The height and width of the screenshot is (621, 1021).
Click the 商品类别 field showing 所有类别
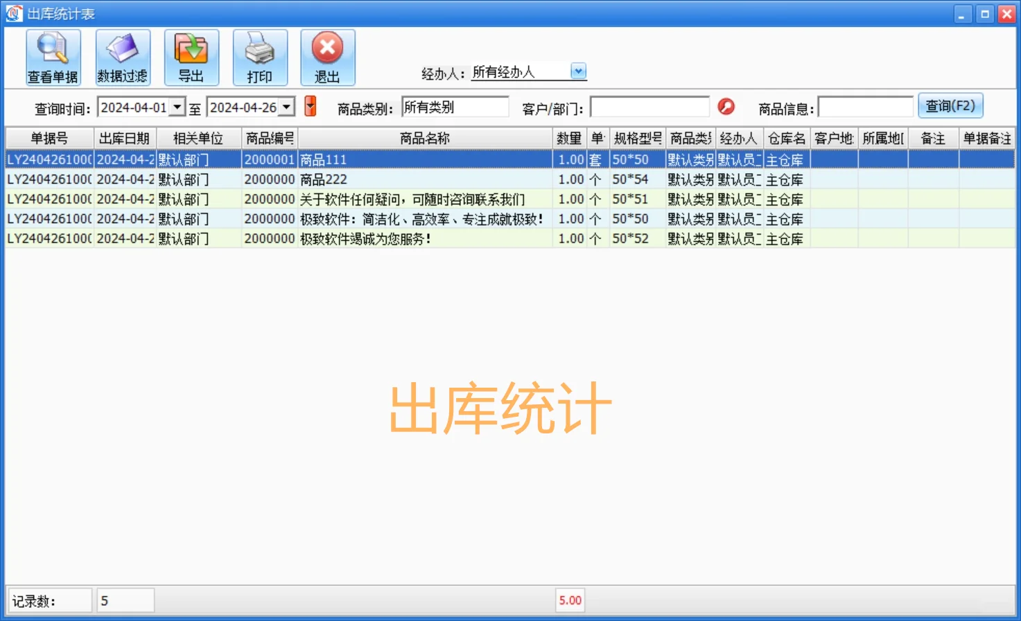click(x=455, y=107)
